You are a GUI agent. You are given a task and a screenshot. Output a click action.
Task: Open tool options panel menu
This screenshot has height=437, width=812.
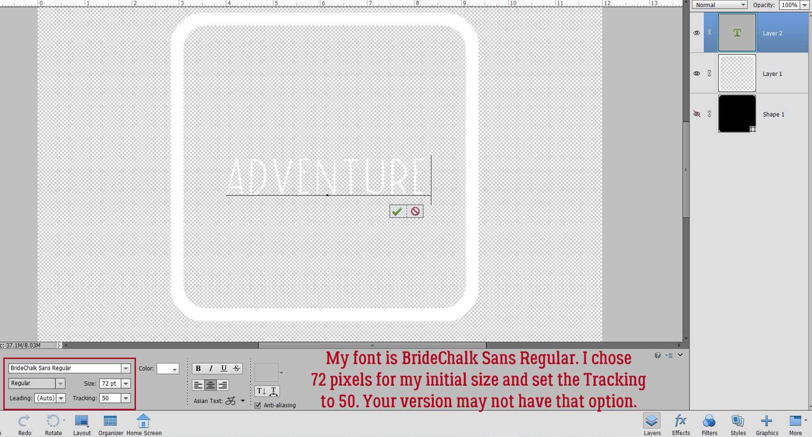click(x=669, y=355)
